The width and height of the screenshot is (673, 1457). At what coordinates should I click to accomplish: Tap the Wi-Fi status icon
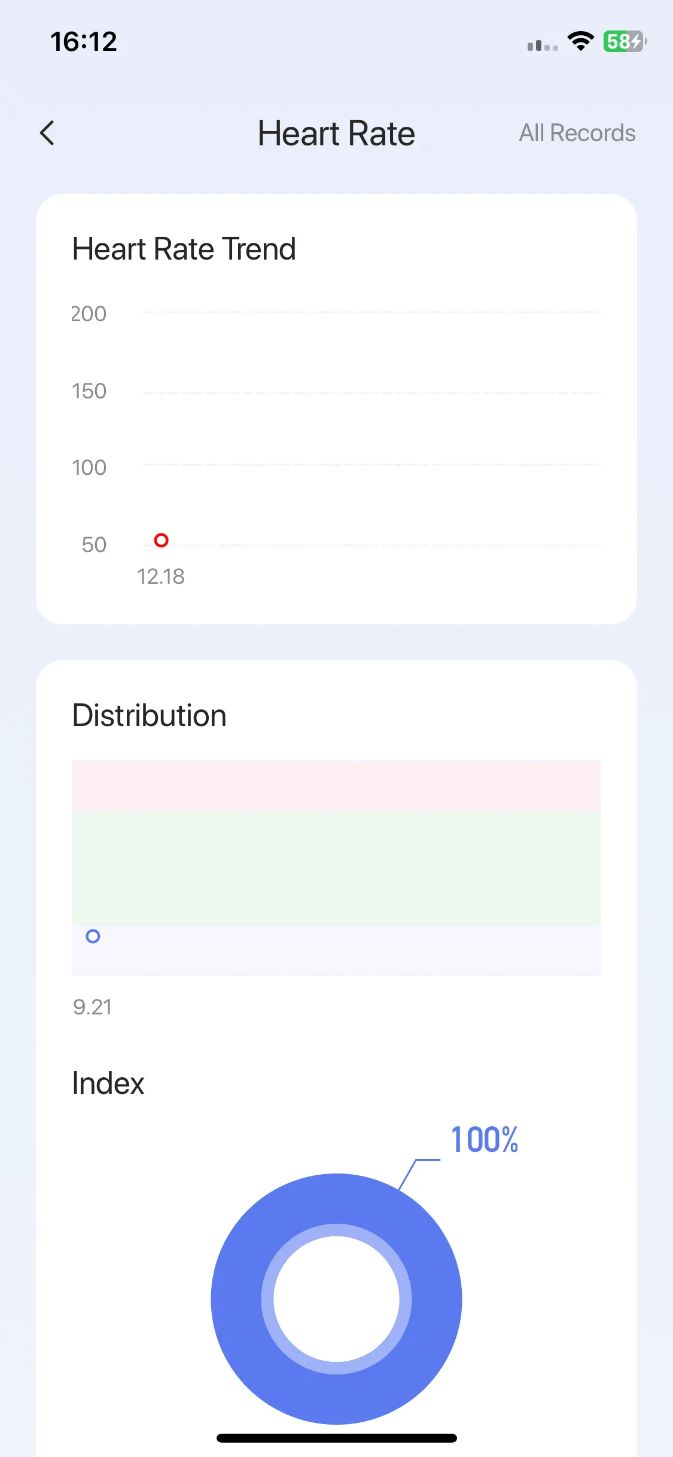tap(580, 41)
